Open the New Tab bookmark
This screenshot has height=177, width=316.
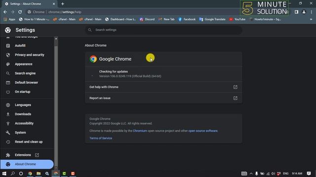point(166,19)
